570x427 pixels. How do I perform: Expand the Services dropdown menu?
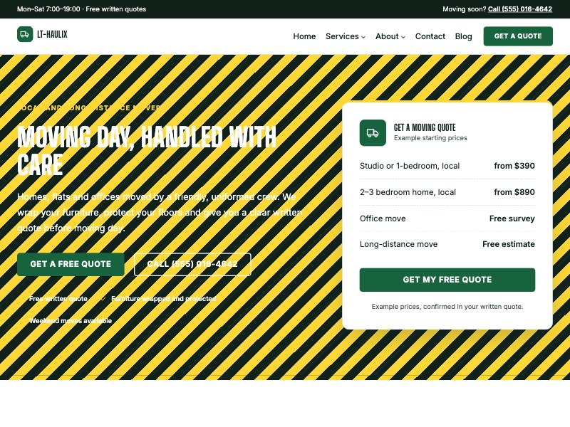click(346, 36)
